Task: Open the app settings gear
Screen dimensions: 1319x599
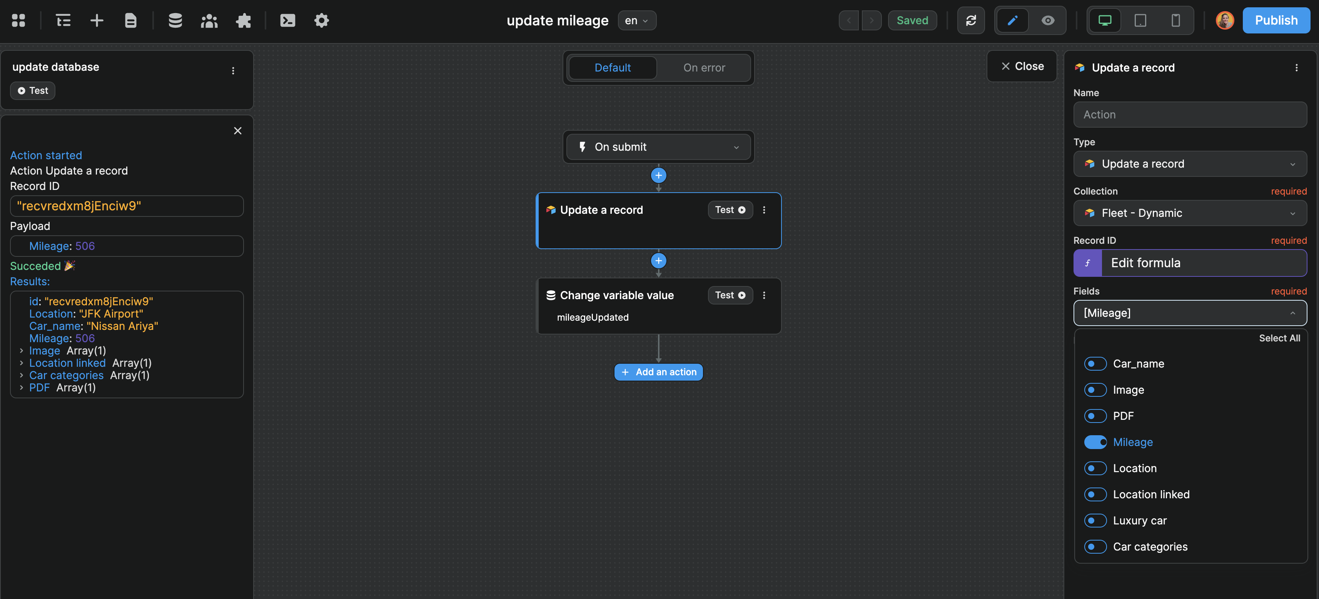Action: pos(321,20)
